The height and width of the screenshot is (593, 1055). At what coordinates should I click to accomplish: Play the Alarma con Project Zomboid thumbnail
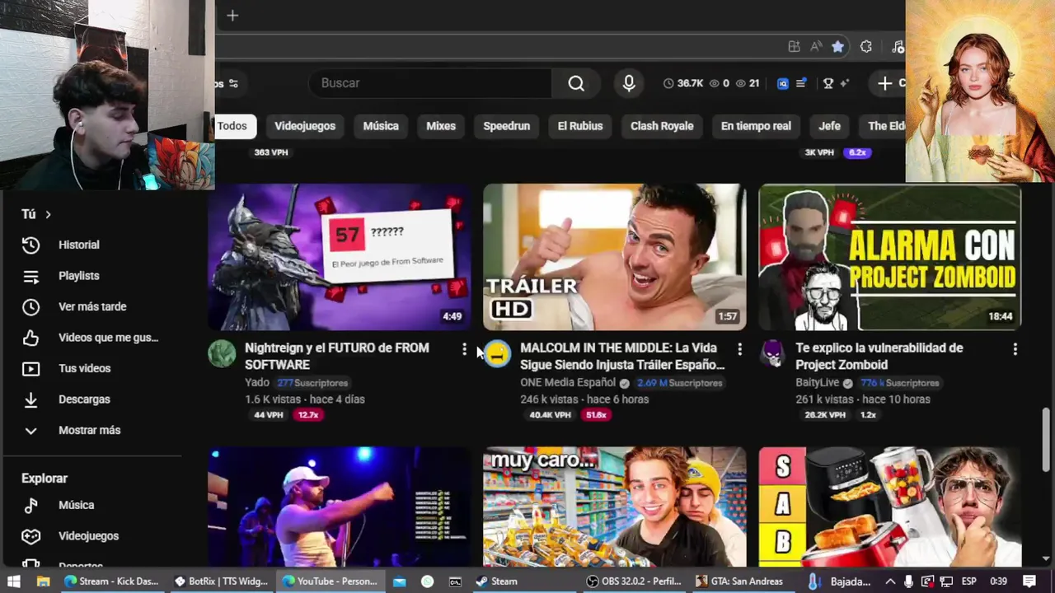(x=890, y=257)
